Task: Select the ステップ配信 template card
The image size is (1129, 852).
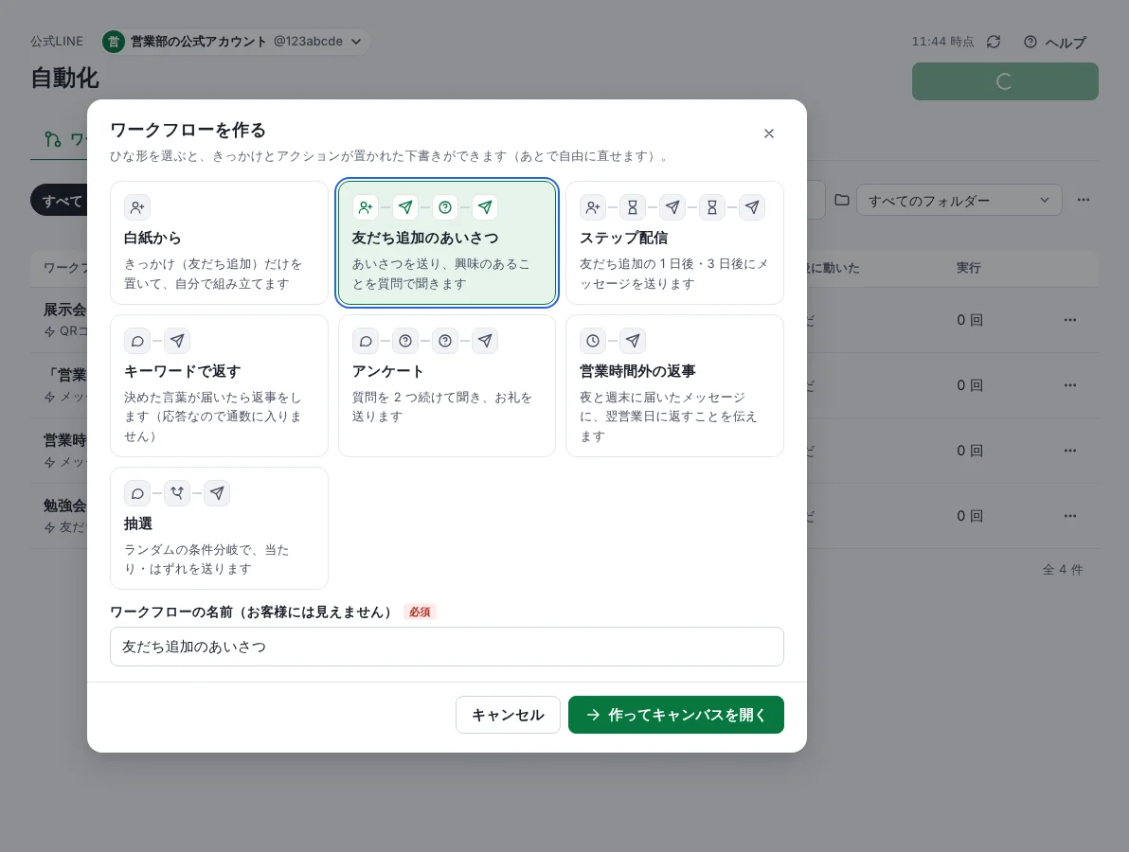Action: 674,242
